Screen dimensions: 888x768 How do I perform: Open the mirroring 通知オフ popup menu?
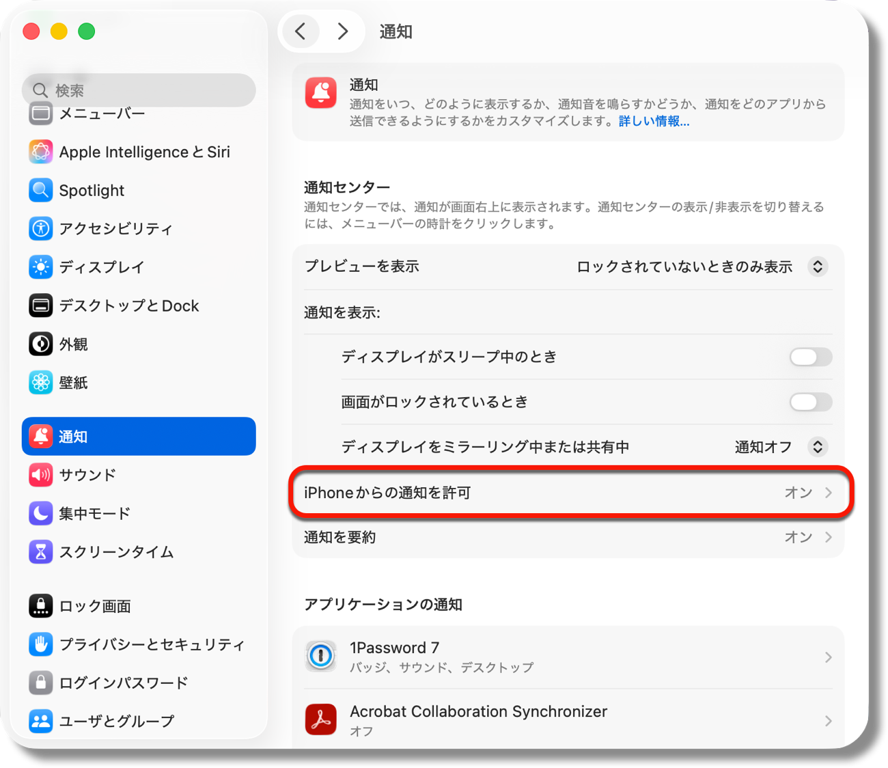click(x=817, y=447)
